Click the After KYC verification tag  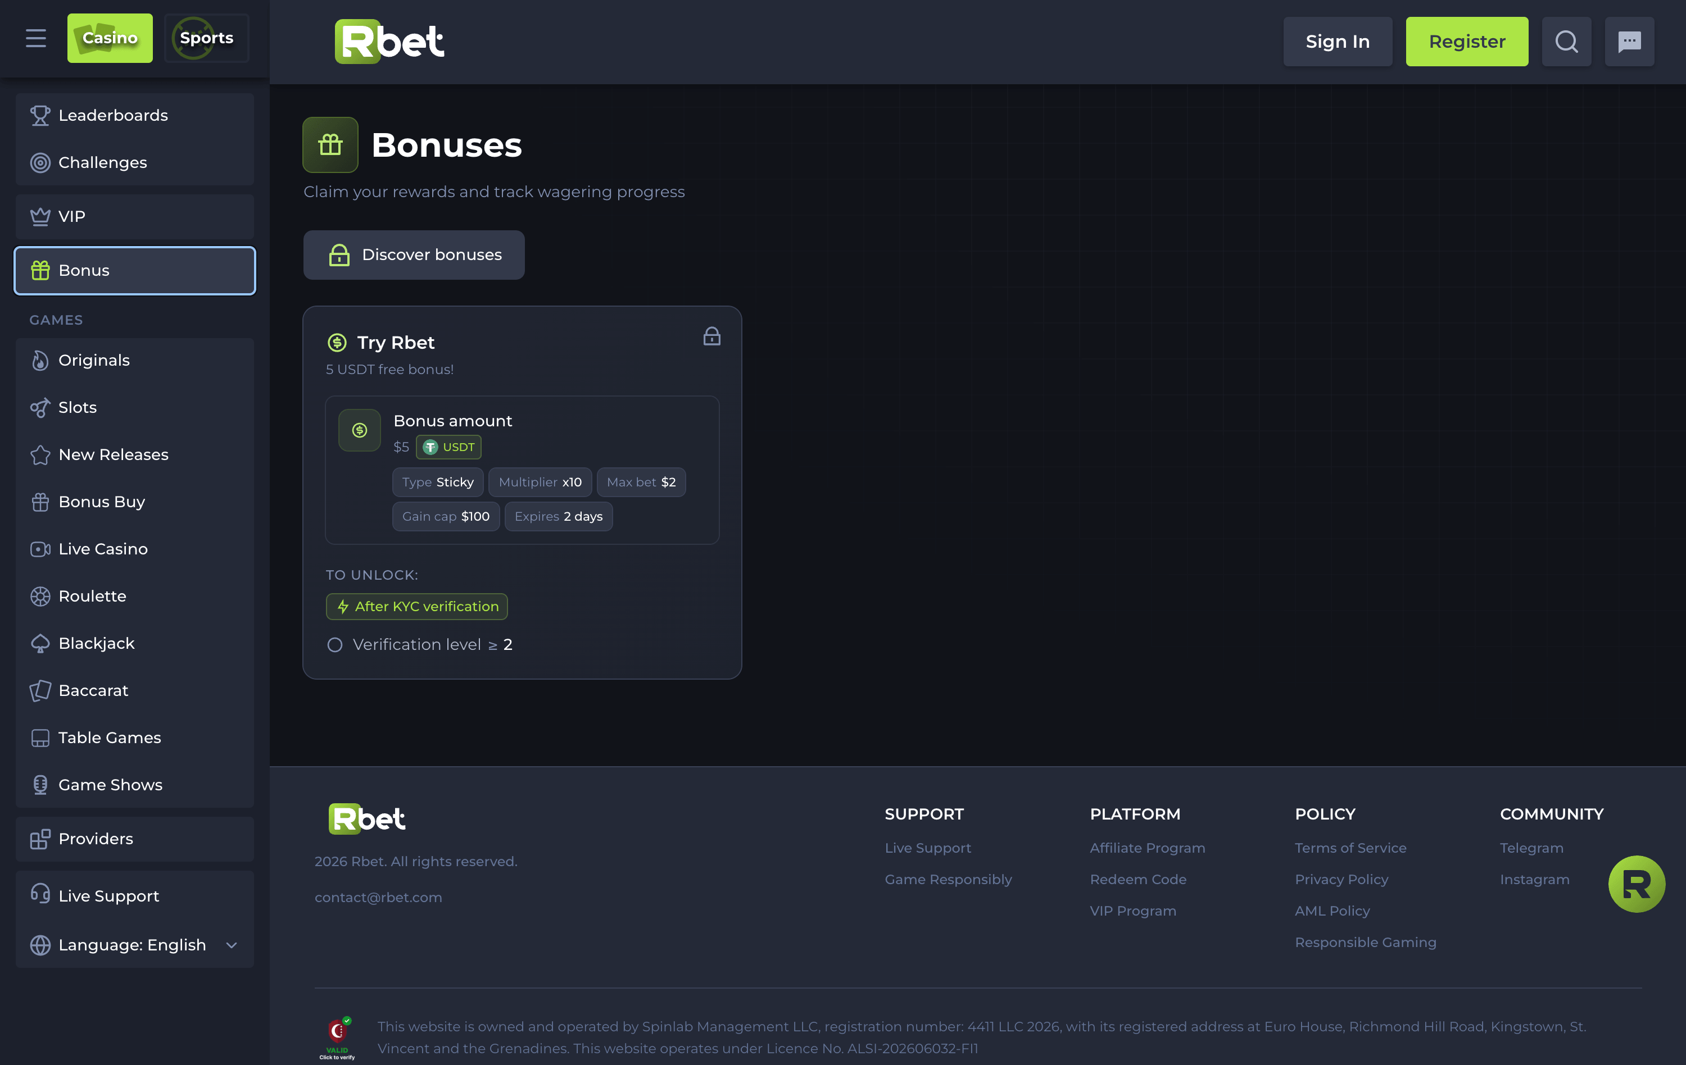pos(416,607)
